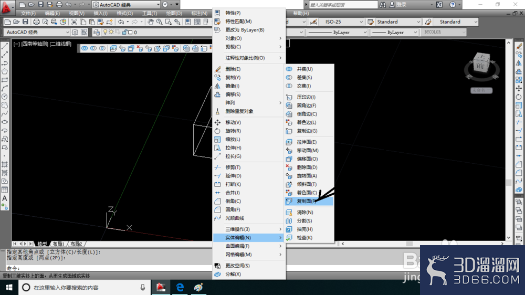
Task: Click the Shell (抽壳) icon in the submenu
Action: point(289,229)
